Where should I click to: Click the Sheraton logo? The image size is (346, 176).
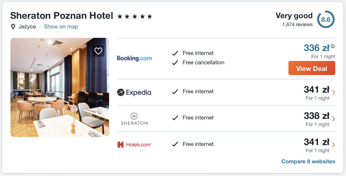134,119
